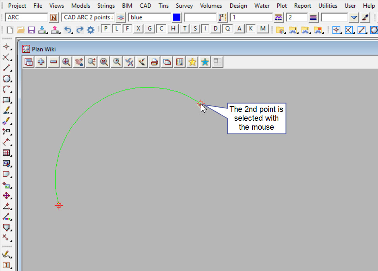Select the CAD circle tool in left toolbar
The height and width of the screenshot is (271, 378).
7,79
